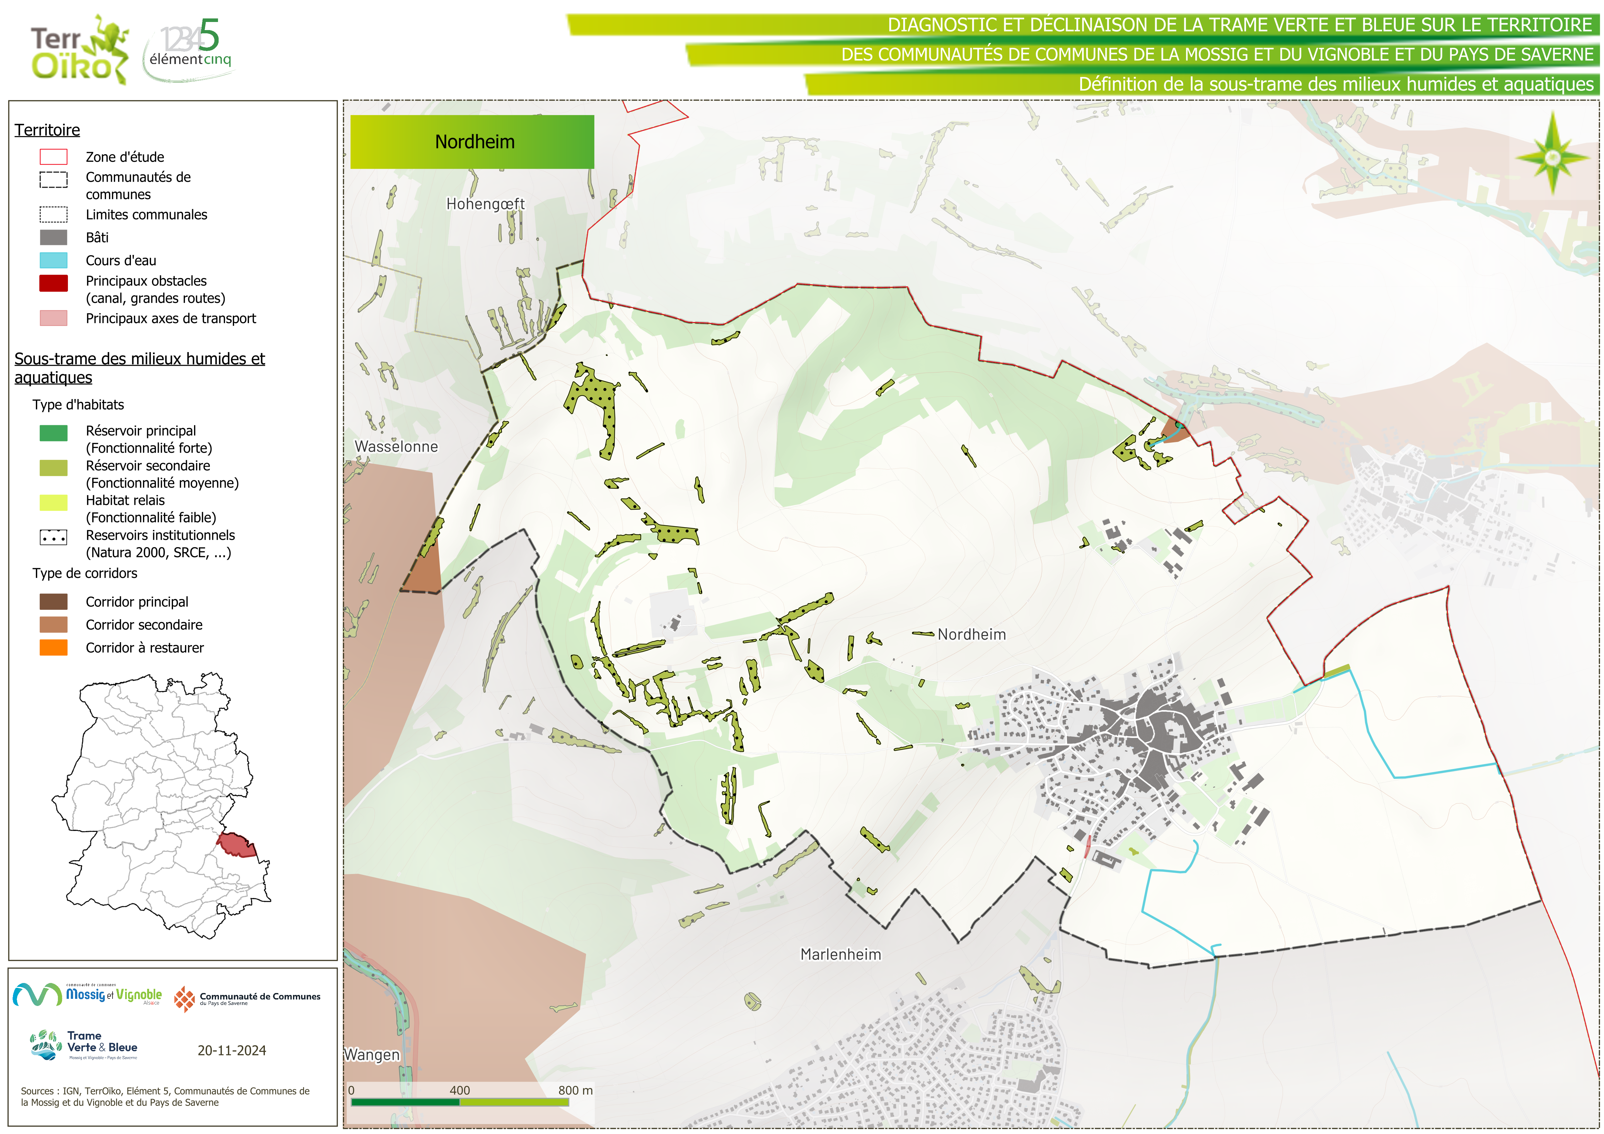Click the Corridor à restaurer orange swatch
Viewport: 1604px width, 1134px height.
click(x=54, y=648)
